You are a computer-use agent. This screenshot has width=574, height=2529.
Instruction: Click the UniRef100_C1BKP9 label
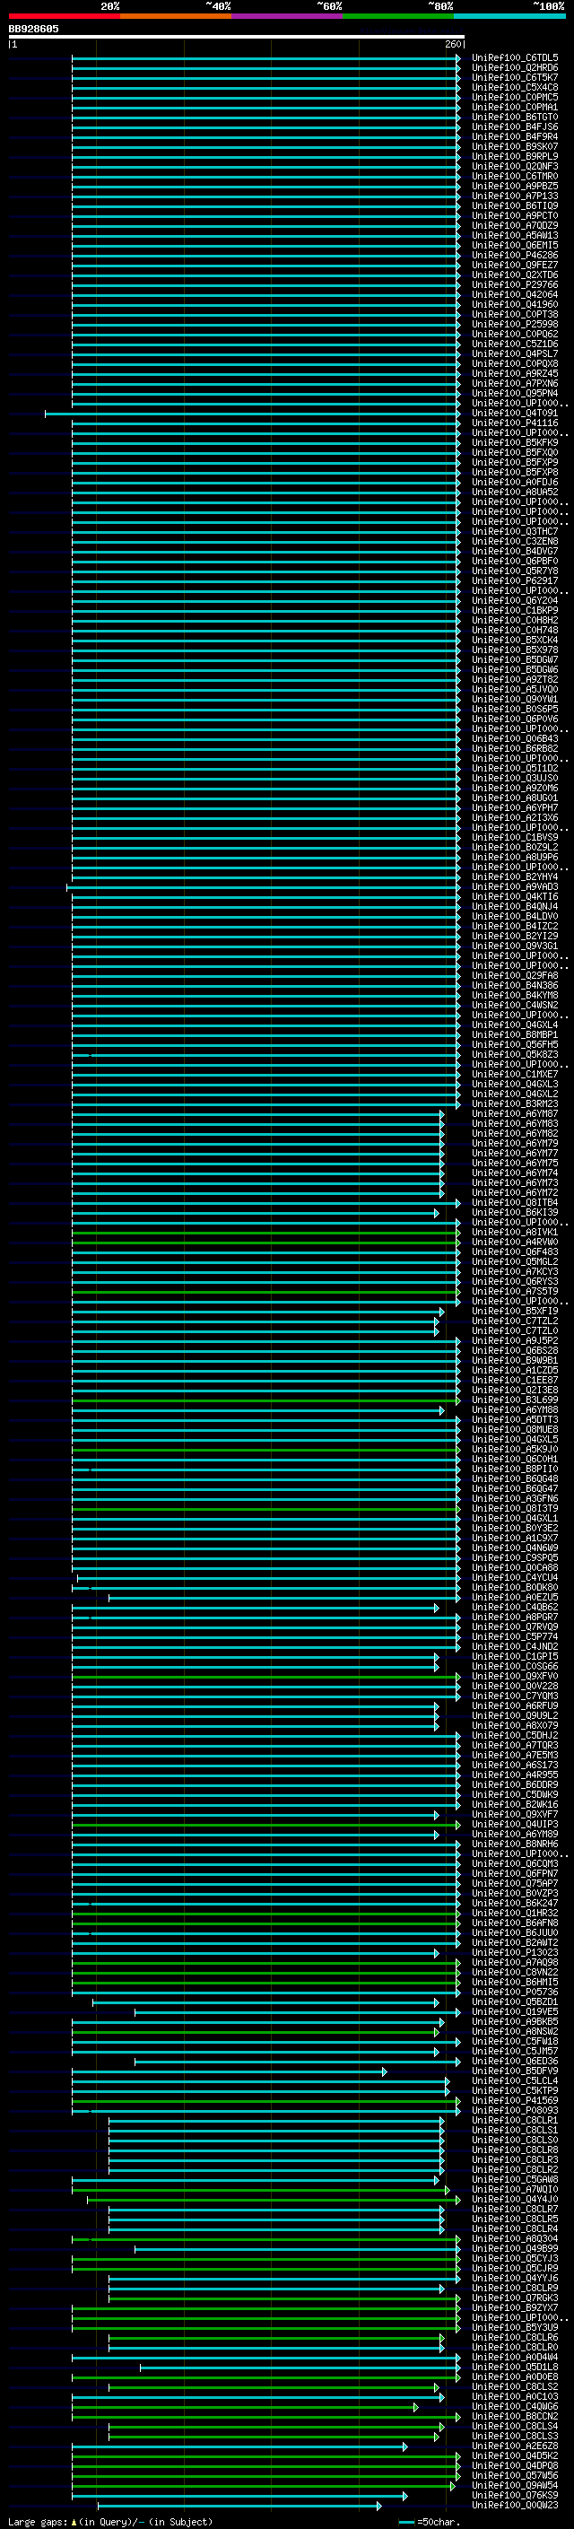tap(515, 611)
